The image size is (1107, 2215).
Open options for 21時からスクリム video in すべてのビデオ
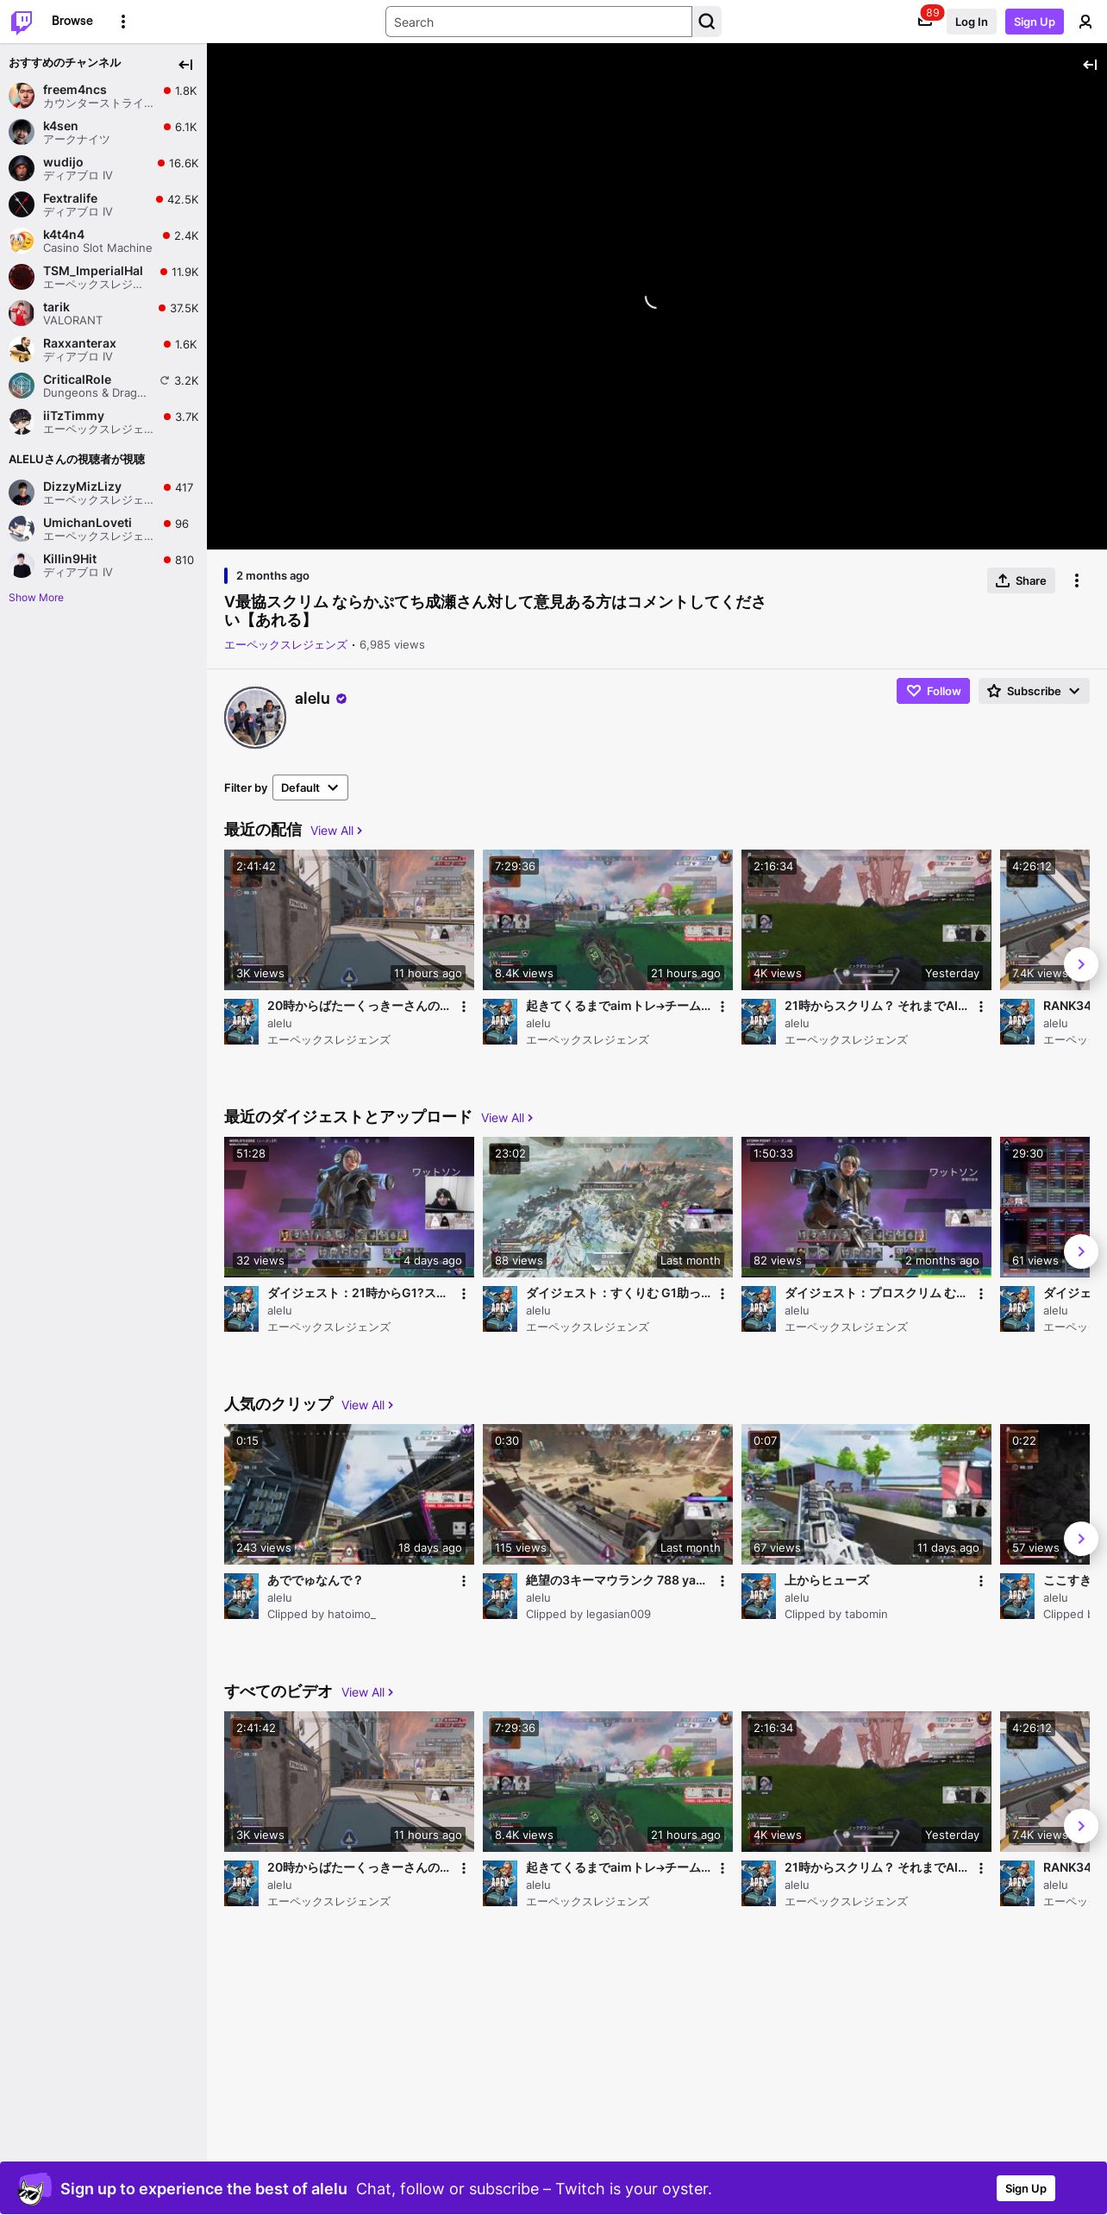[x=981, y=1868]
